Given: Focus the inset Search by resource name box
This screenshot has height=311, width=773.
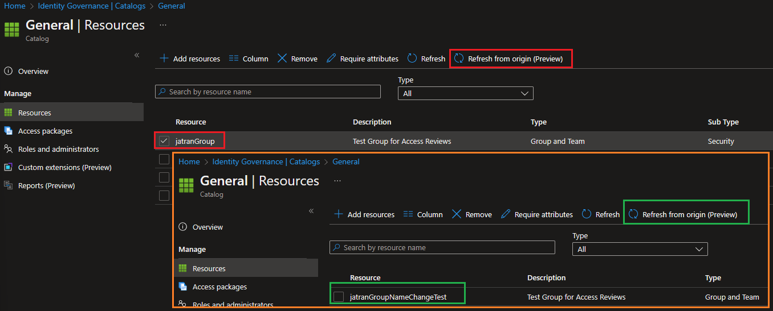Looking at the screenshot, I should point(442,247).
